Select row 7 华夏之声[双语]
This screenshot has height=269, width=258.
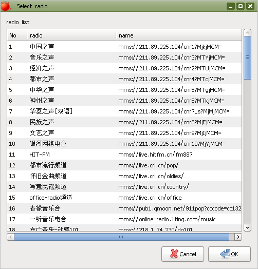(x=124, y=111)
